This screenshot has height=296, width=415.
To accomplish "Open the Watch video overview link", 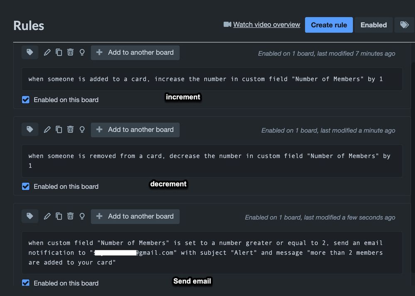I will pyautogui.click(x=267, y=24).
